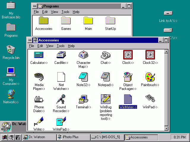The height and width of the screenshot is (142, 190).
Task: Click the Programs title bar folder icon
Action: (40, 6)
